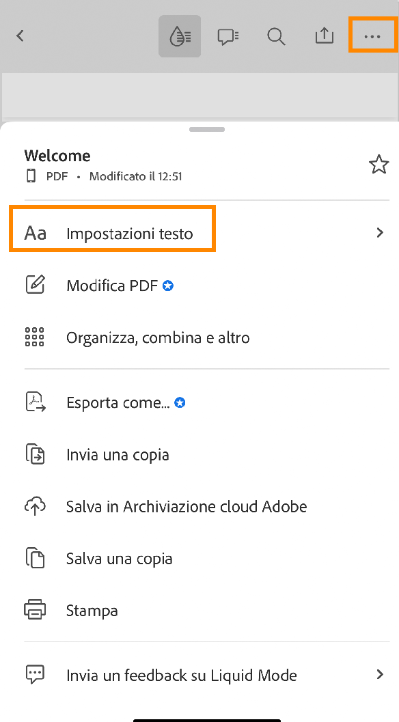Tap the Stampa printer icon
399x722 pixels.
[34, 610]
